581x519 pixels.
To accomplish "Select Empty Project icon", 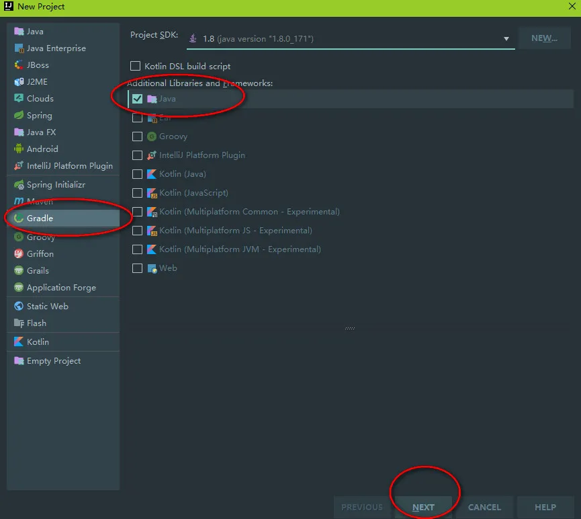I will (x=19, y=360).
